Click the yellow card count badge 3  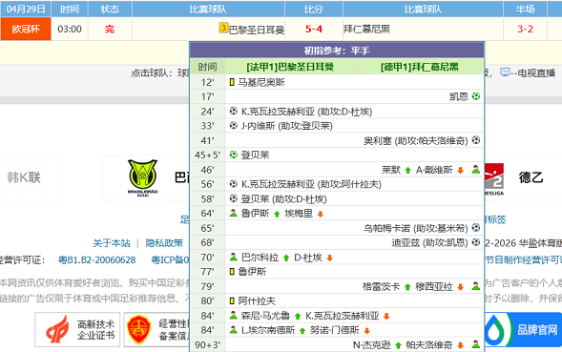click(x=223, y=28)
